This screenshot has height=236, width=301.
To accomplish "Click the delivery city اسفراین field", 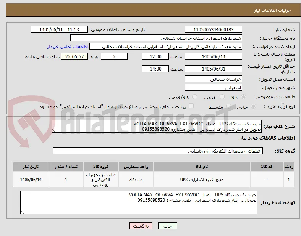I will coord(214,87).
